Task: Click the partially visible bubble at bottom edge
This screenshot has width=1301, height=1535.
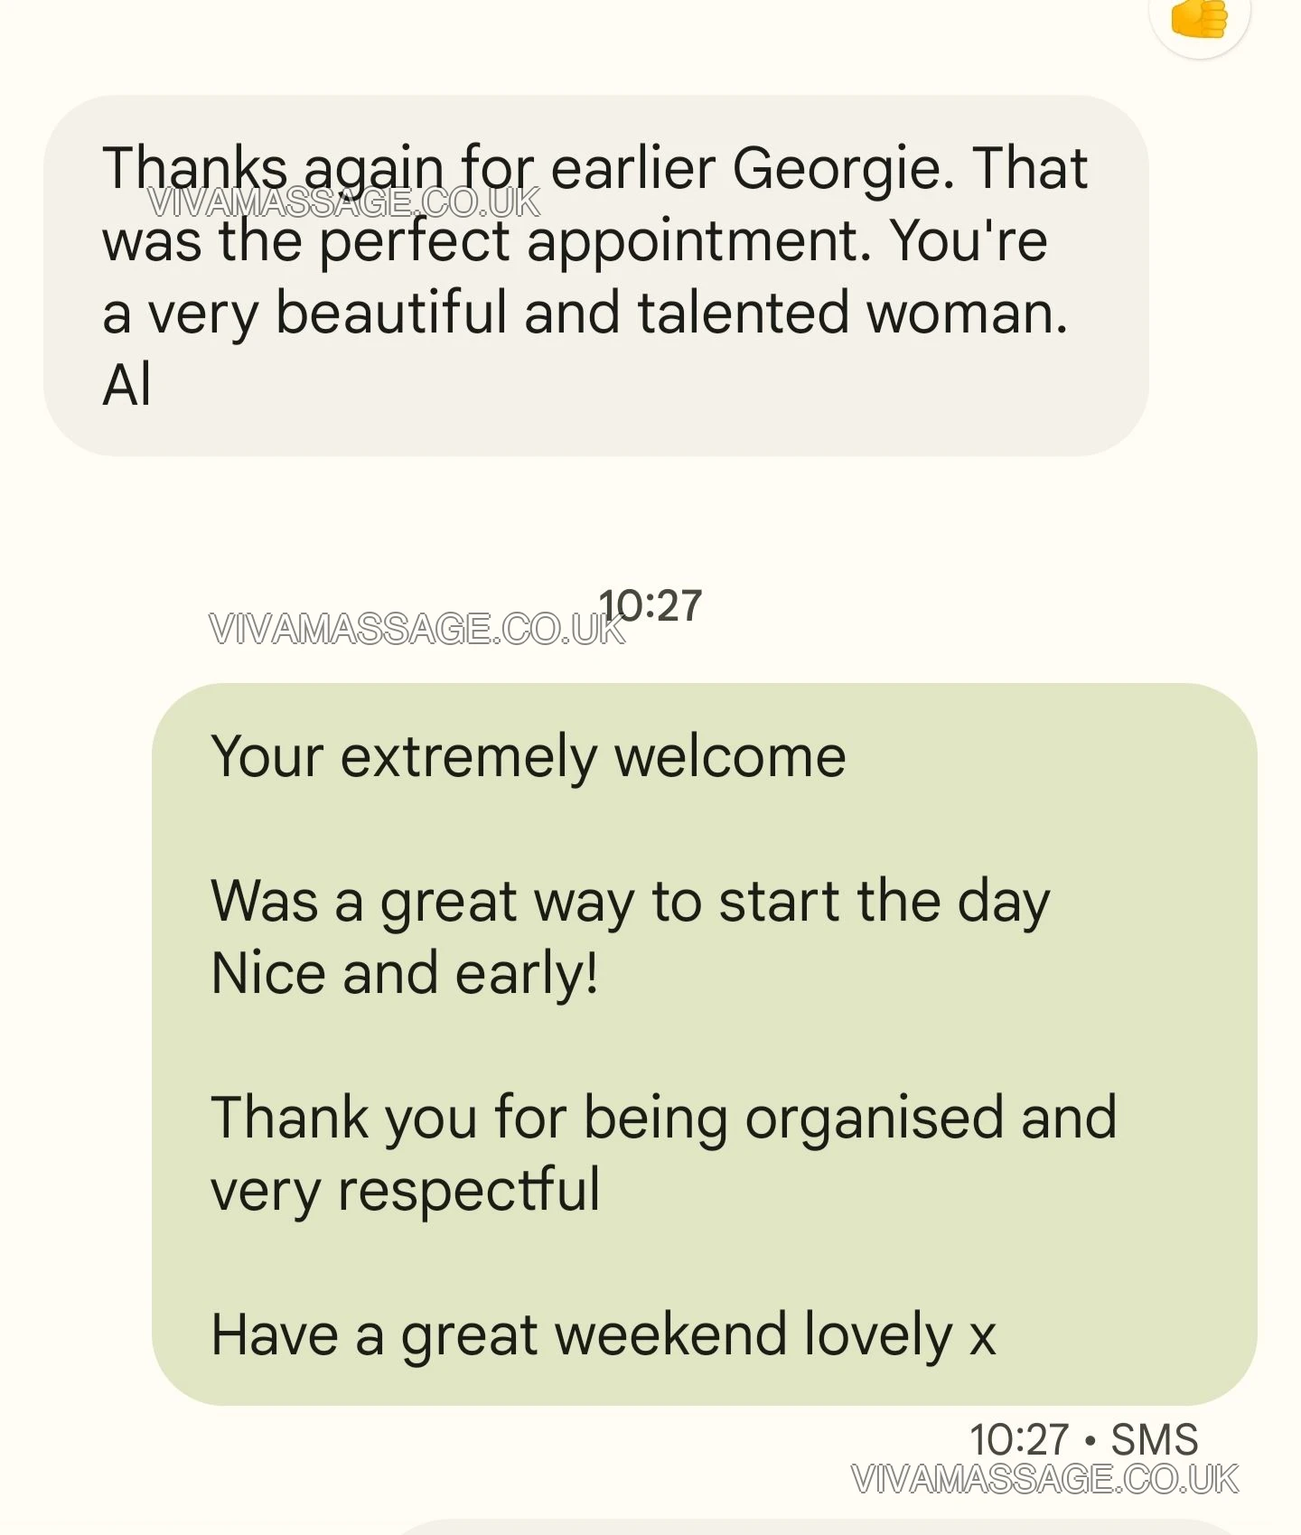Action: pyautogui.click(x=813, y=1527)
